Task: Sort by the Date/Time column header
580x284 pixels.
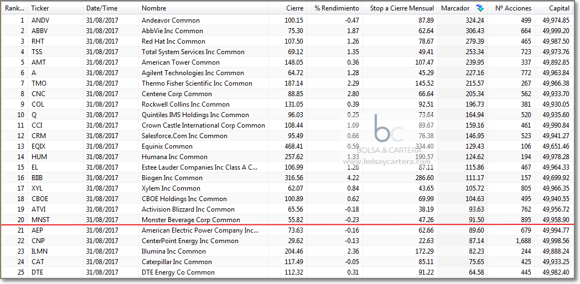Action: tap(111, 8)
